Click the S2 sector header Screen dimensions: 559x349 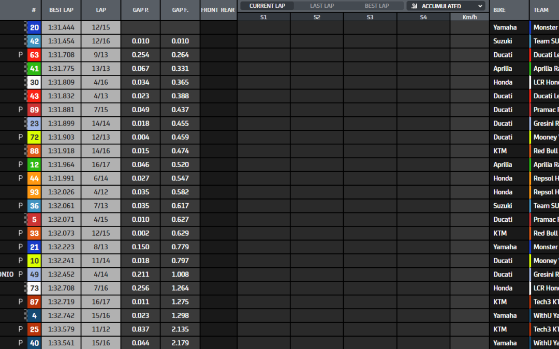[x=317, y=17]
